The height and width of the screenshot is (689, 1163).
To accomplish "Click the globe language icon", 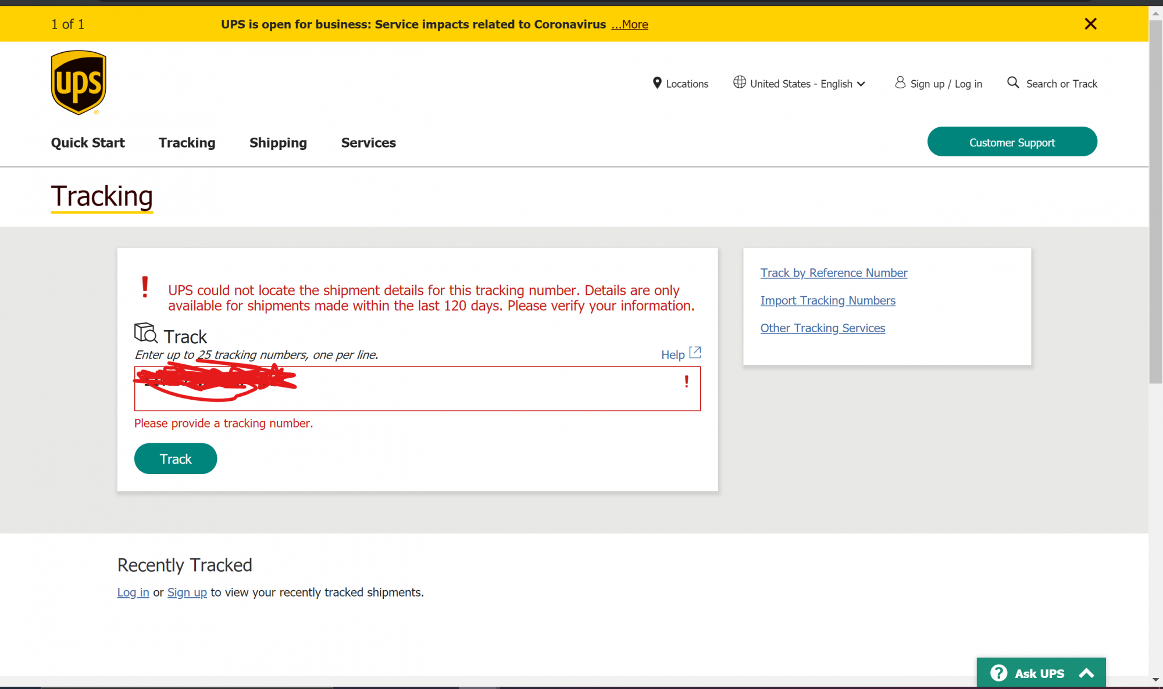I will coord(739,82).
